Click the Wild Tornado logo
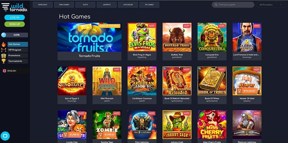The image size is (288, 143). pos(15,7)
